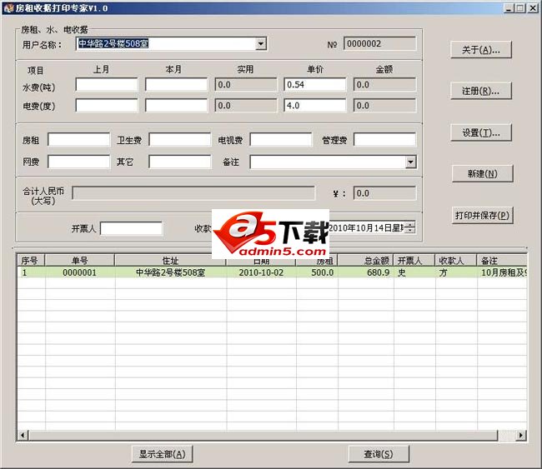This screenshot has height=469, width=542.
Task: Click the 收款人 column header
Action: (456, 261)
